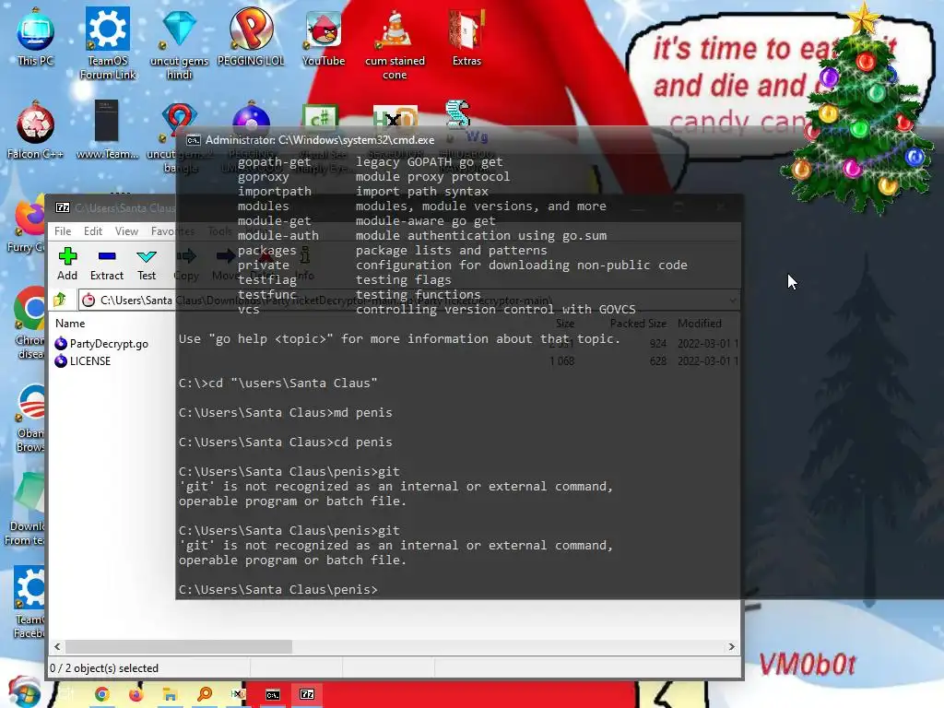This screenshot has width=944, height=708.
Task: Launch Chrome from the taskbar
Action: [102, 694]
